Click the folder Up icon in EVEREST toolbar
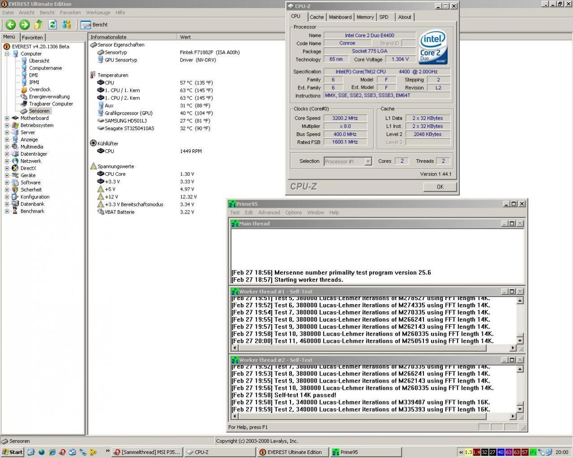Image resolution: width=573 pixels, height=458 pixels. [x=39, y=25]
